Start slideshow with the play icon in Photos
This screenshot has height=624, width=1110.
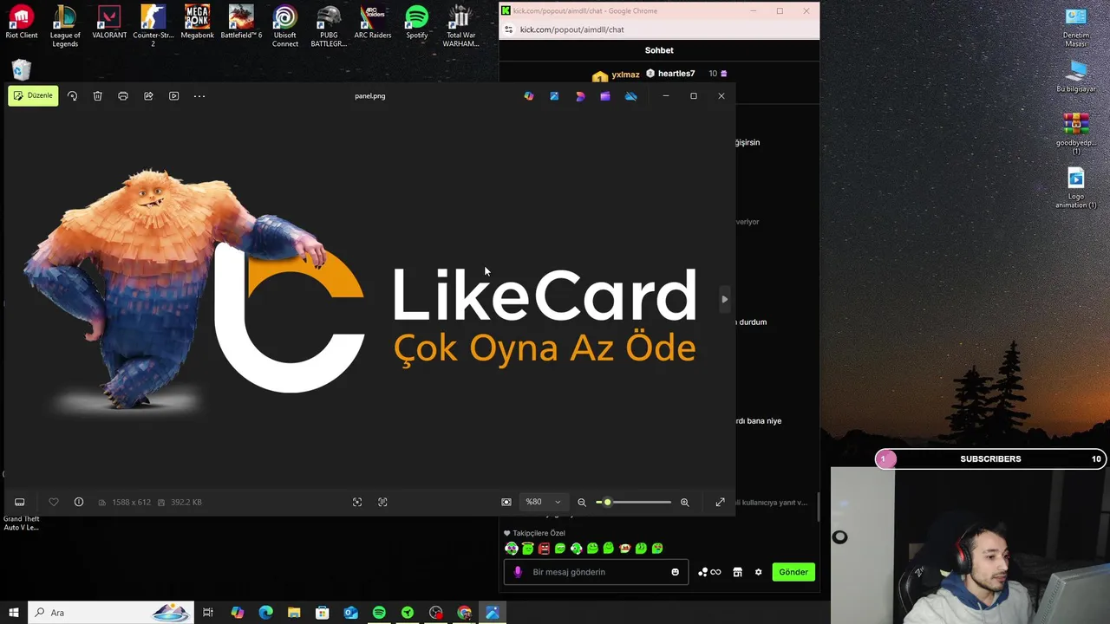173,96
